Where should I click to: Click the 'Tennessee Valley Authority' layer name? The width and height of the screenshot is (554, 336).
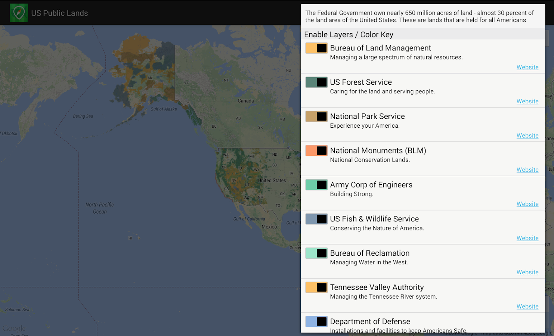click(377, 287)
